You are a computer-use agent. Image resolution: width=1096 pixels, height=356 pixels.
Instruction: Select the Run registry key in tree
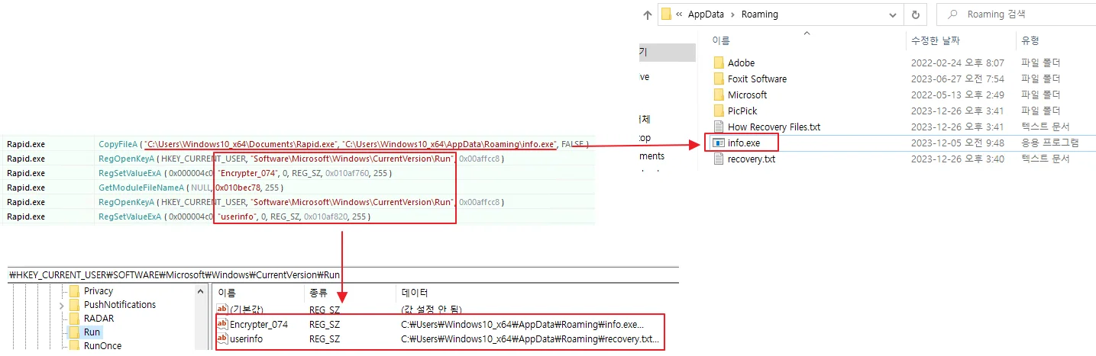tap(92, 332)
